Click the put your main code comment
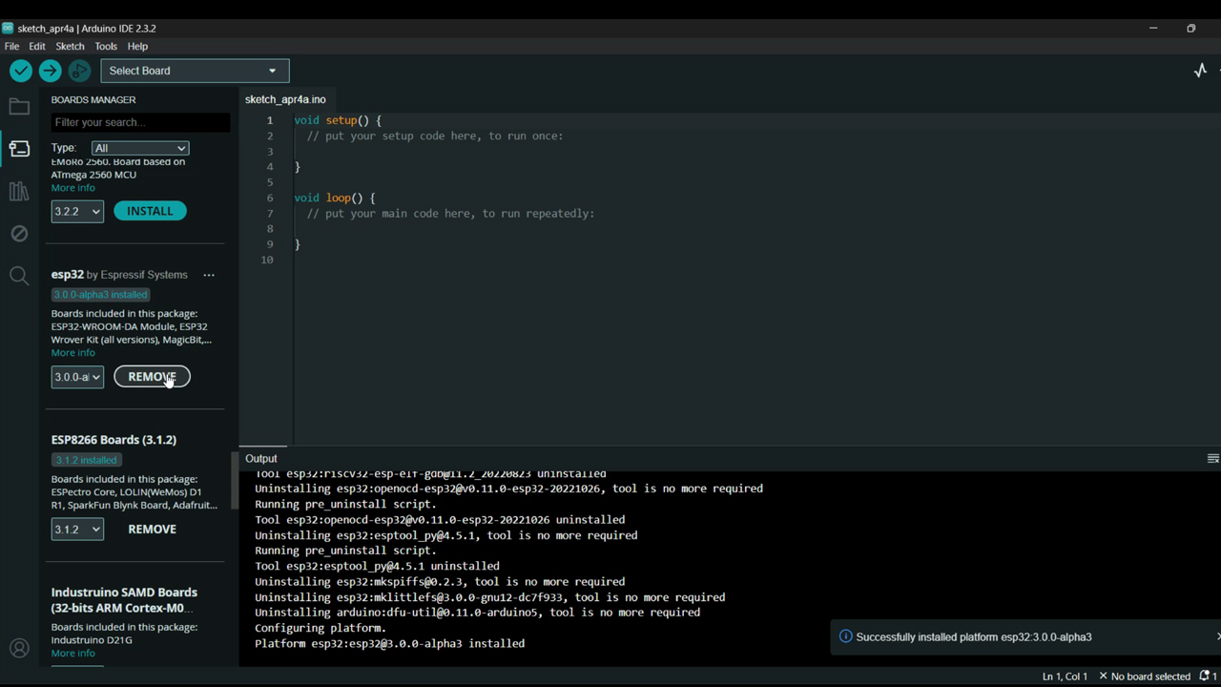Image resolution: width=1221 pixels, height=687 pixels. click(450, 214)
